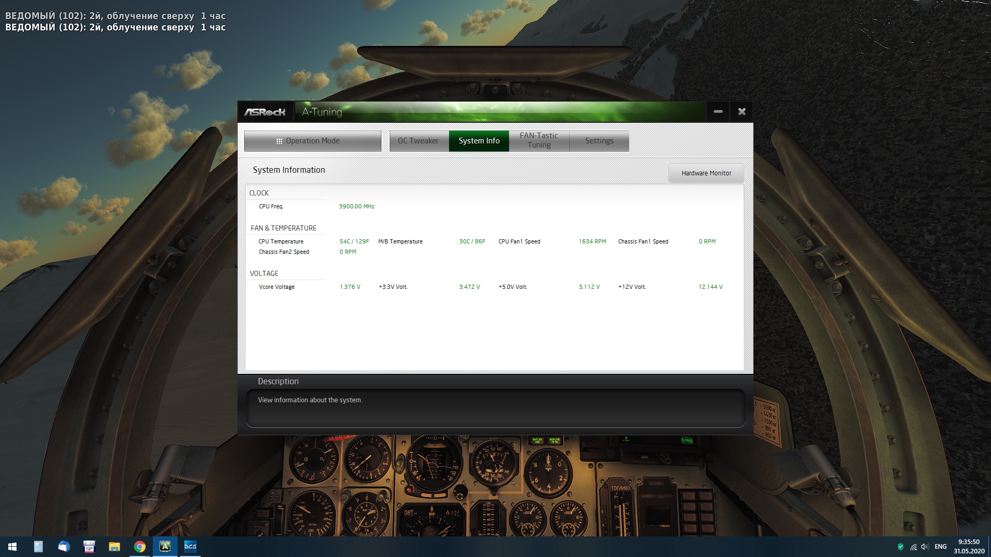
Task: Open the Thunderbird mail taskbar icon
Action: point(63,547)
